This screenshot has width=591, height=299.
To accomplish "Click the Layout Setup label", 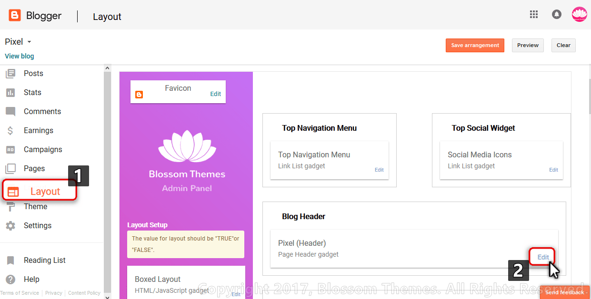I will coord(147,225).
